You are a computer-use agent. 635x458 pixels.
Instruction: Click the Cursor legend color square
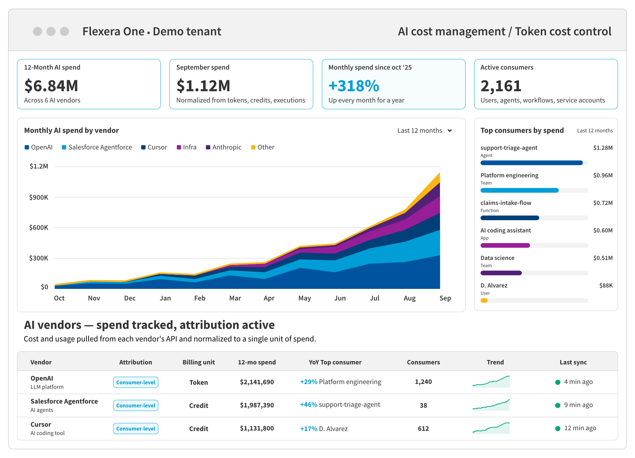point(143,147)
